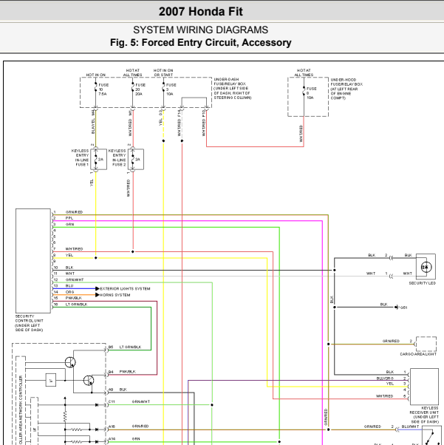Click the splice dot on WHT/RED pin 7 wire
The width and height of the screenshot is (444, 445).
point(133,252)
